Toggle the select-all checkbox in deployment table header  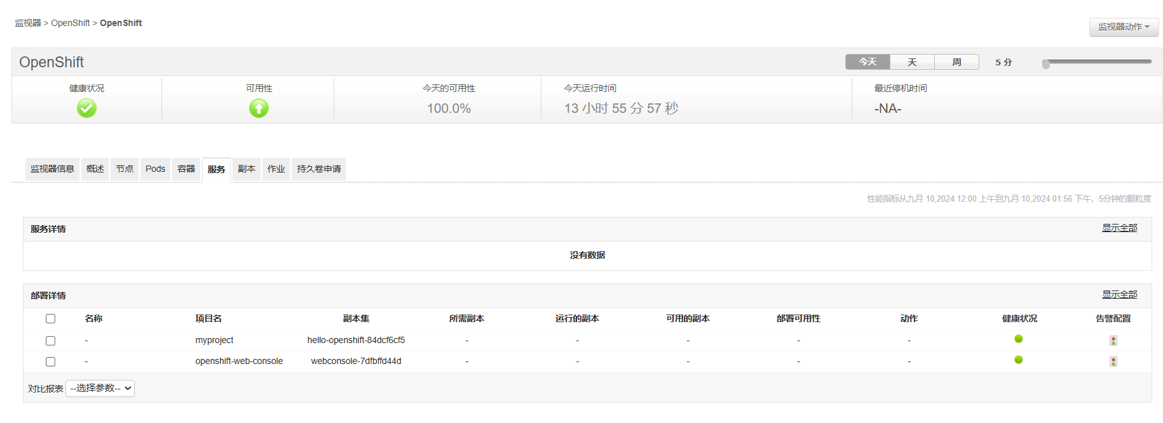(51, 319)
